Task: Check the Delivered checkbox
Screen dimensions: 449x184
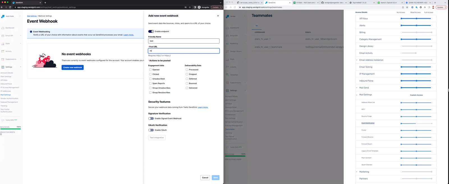Action: tap(187, 88)
